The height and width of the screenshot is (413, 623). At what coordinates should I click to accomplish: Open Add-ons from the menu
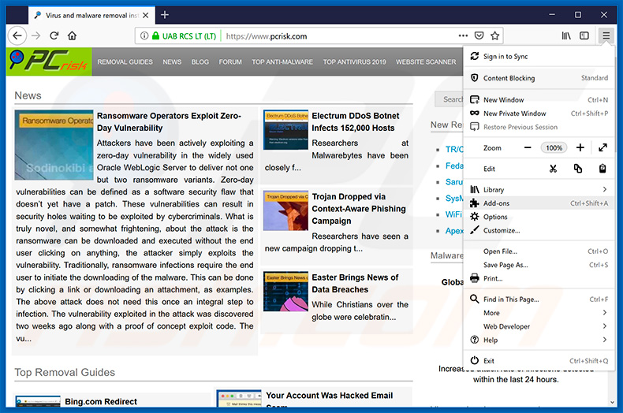click(539, 203)
